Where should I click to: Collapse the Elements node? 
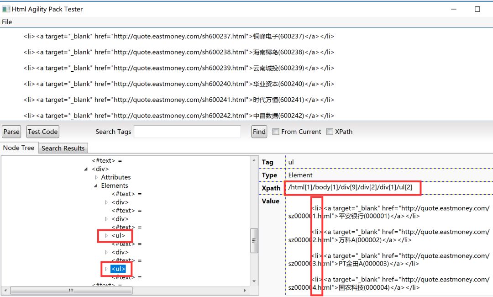[x=96, y=186]
